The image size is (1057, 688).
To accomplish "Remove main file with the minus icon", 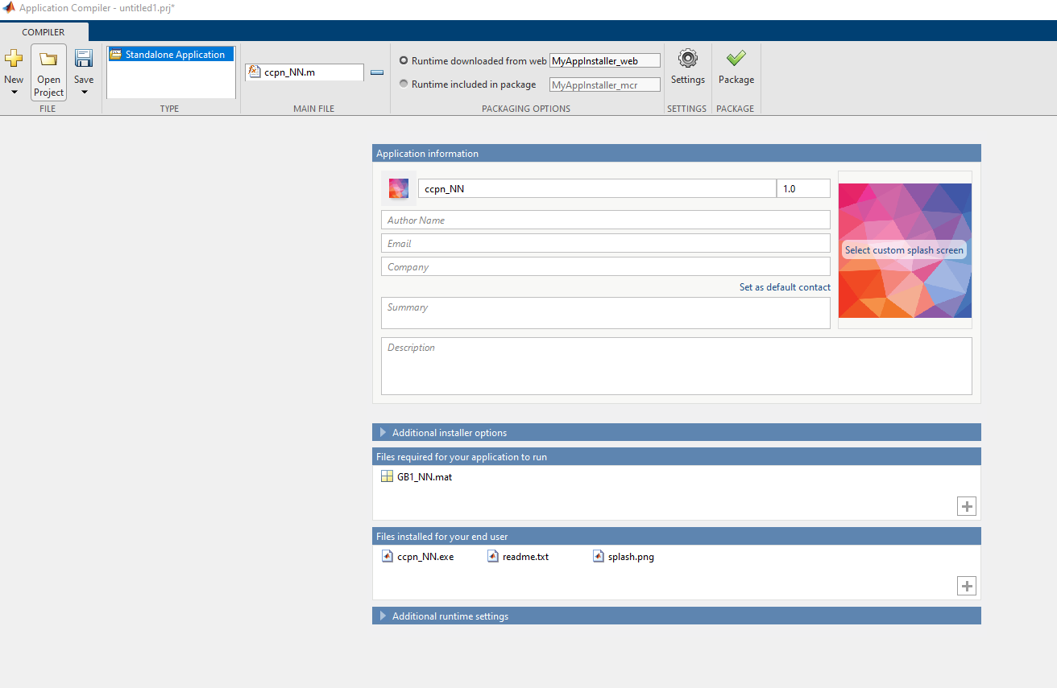I will (376, 72).
